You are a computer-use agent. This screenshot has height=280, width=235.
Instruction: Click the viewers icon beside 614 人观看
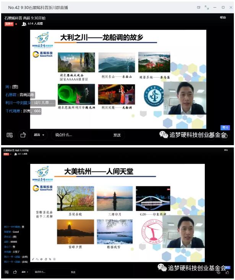click(x=24, y=24)
